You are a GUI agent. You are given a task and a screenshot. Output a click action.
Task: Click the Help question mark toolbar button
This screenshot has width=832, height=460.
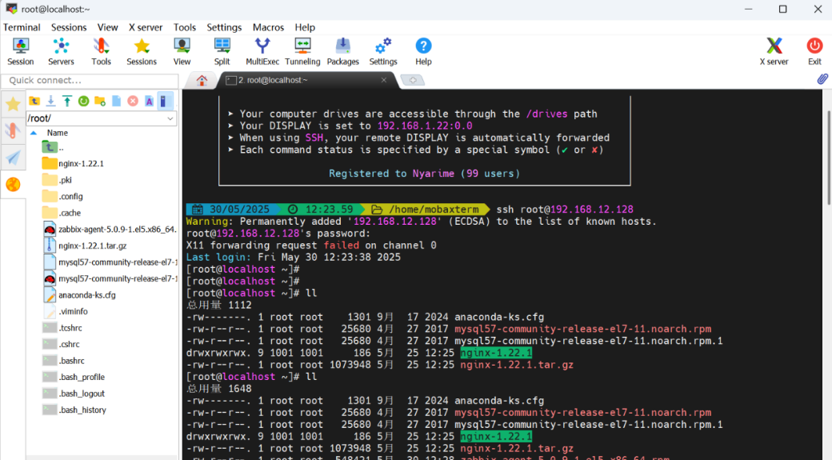tap(423, 52)
